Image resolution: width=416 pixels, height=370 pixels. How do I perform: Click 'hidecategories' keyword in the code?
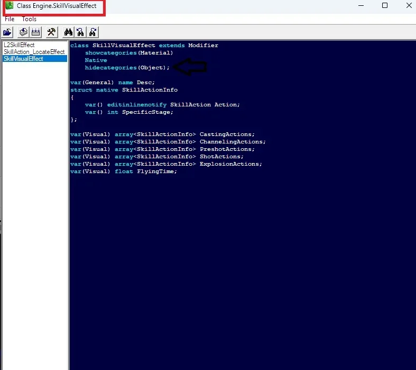pyautogui.click(x=110, y=67)
